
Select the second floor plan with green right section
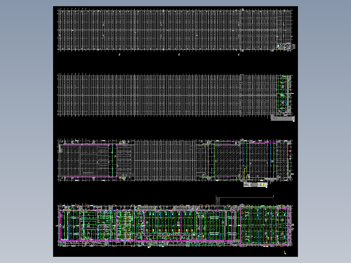[x=175, y=95]
